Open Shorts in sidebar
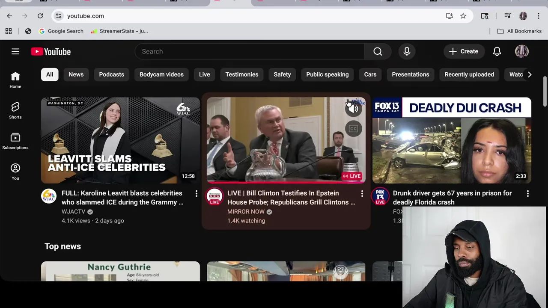This screenshot has width=548, height=308. tap(15, 110)
